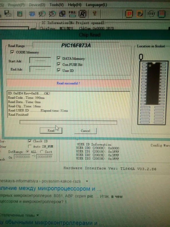Click the Start Adr input field
The width and height of the screenshot is (170, 227).
coord(40,60)
